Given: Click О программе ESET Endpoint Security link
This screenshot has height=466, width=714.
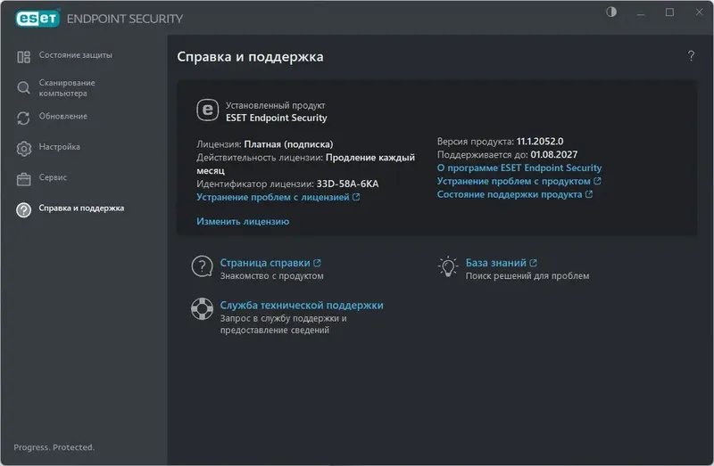Looking at the screenshot, I should pyautogui.click(x=519, y=168).
